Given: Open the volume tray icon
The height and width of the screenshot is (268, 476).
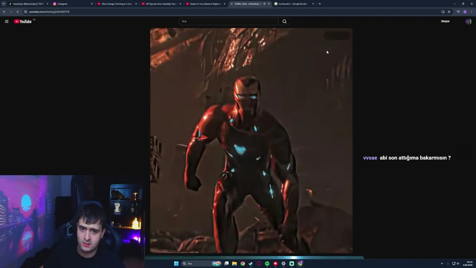Looking at the screenshot, I should 458,264.
